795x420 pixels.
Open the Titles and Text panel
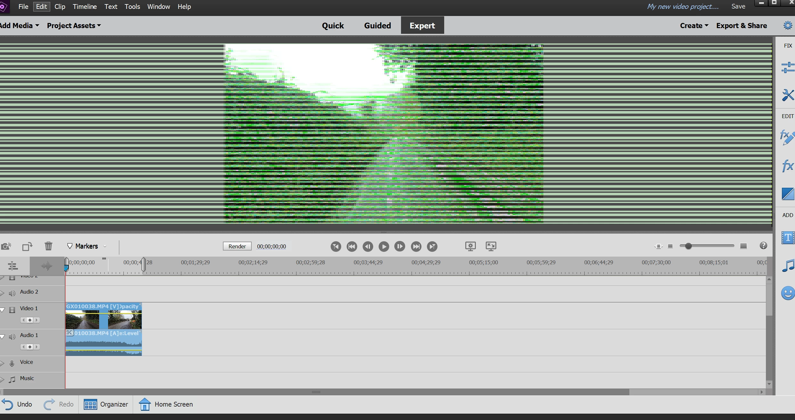[x=788, y=237]
